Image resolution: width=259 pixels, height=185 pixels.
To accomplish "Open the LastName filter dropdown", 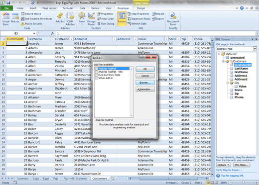I will (52, 39).
